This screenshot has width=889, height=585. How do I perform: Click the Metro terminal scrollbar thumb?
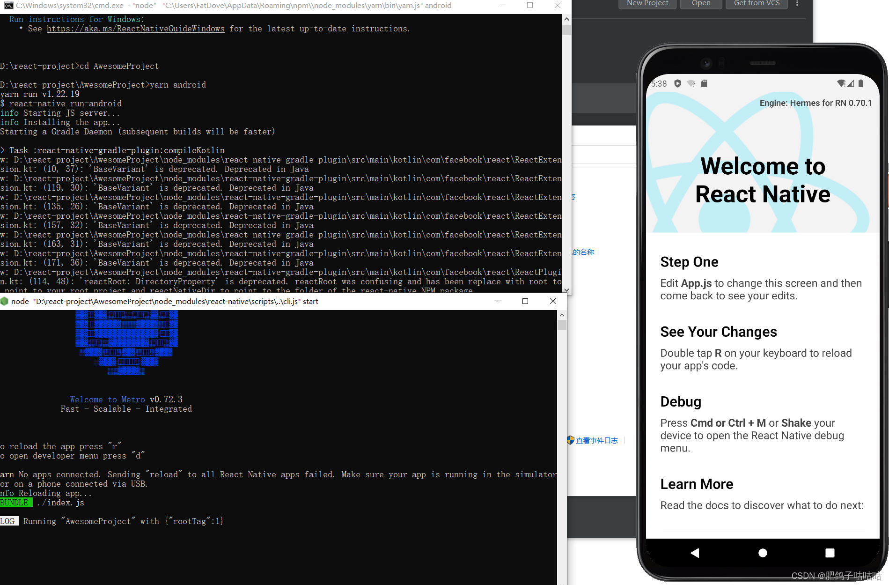(x=562, y=325)
